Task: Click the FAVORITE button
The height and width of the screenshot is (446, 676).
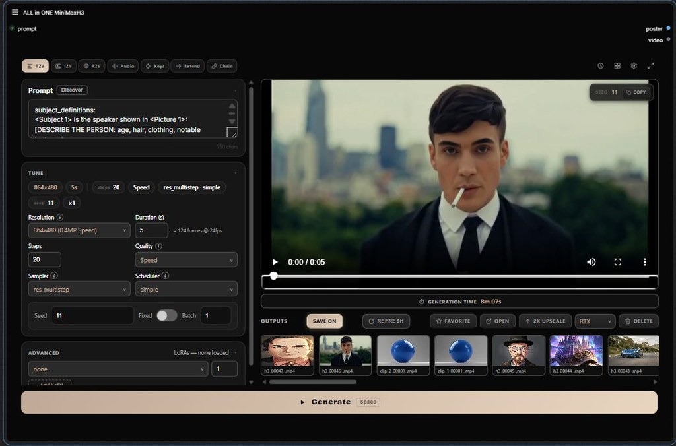Action: tap(453, 321)
